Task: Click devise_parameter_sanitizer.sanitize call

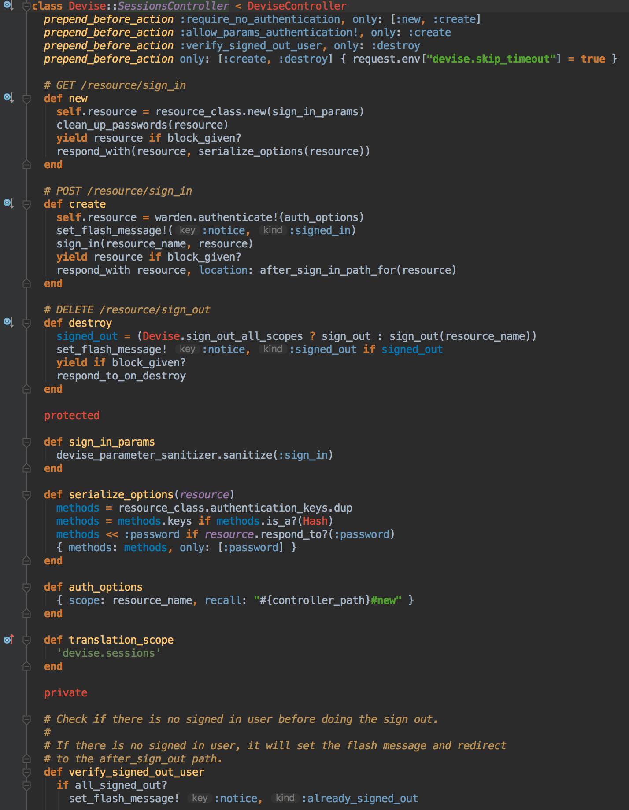Action: pos(195,455)
